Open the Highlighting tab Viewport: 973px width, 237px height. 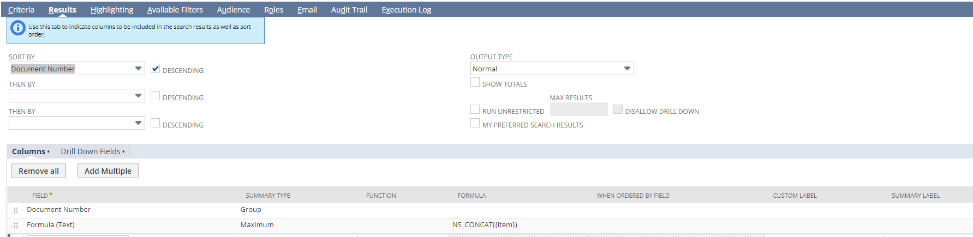point(112,10)
